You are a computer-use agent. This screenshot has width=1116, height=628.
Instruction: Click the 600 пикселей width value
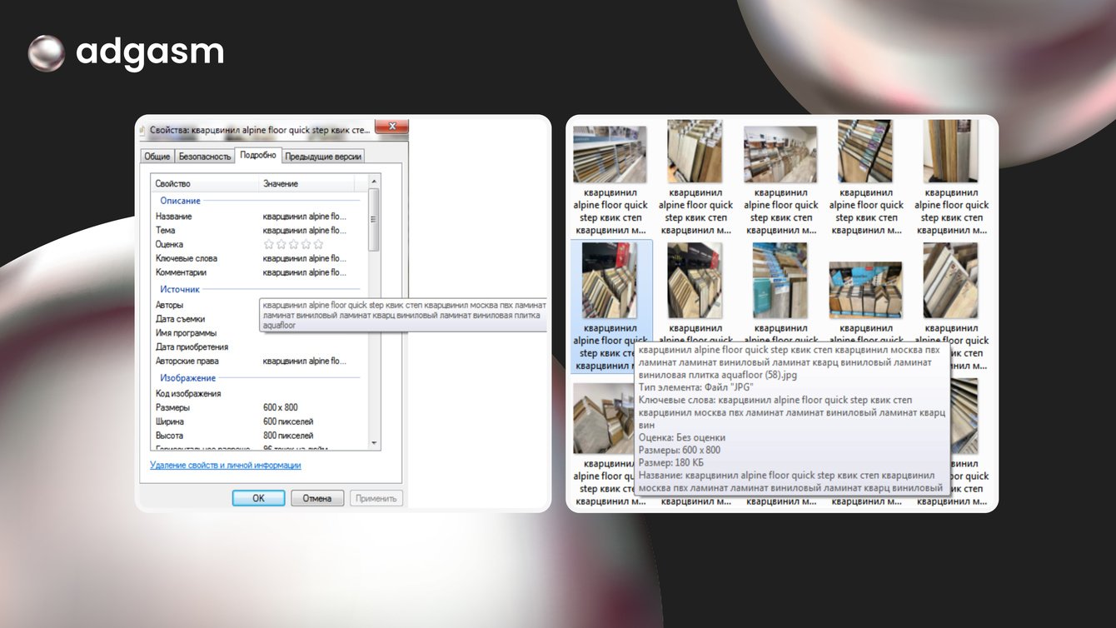coord(288,421)
